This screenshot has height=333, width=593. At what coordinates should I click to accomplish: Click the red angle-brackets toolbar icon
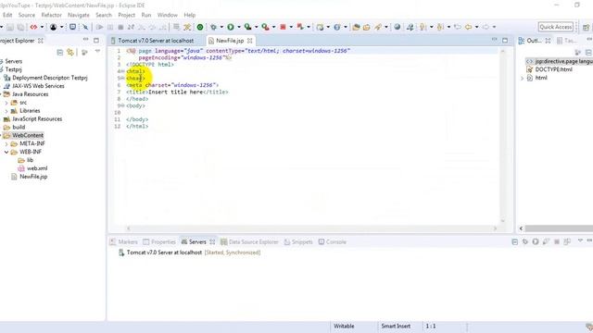[x=33, y=27]
